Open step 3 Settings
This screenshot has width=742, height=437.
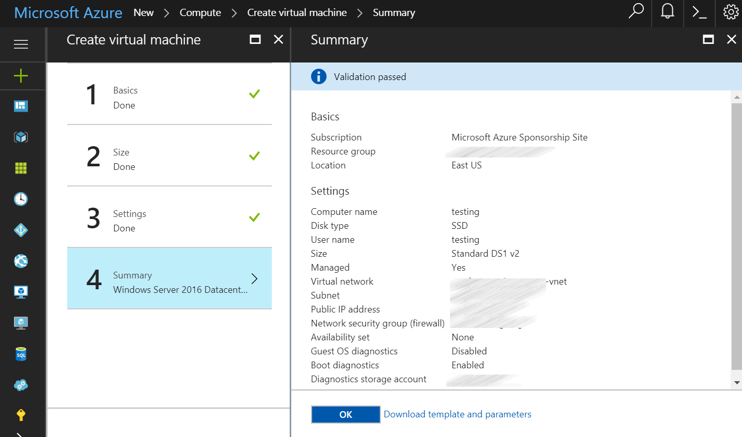pyautogui.click(x=169, y=217)
